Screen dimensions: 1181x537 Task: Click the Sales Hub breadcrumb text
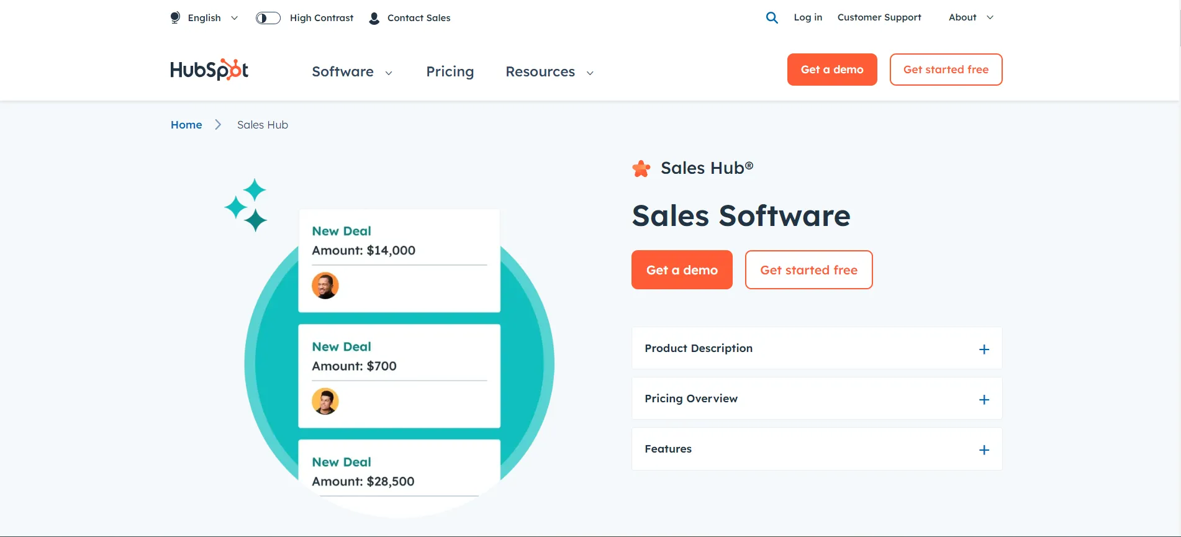pyautogui.click(x=263, y=125)
